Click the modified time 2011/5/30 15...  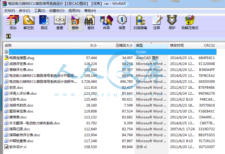click(x=182, y=111)
